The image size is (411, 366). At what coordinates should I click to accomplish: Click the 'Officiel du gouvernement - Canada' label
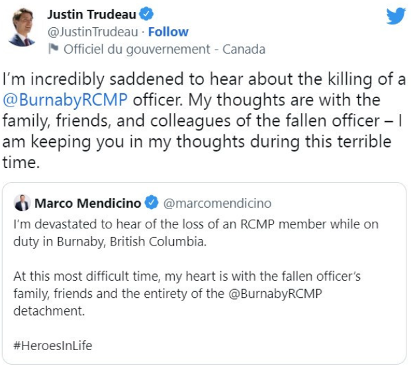(x=163, y=49)
